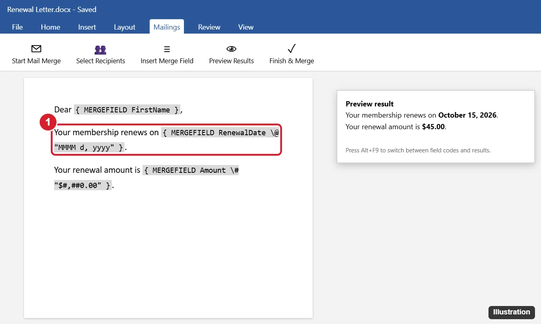Click the Preview Results label
The image size is (541, 324).
[232, 61]
